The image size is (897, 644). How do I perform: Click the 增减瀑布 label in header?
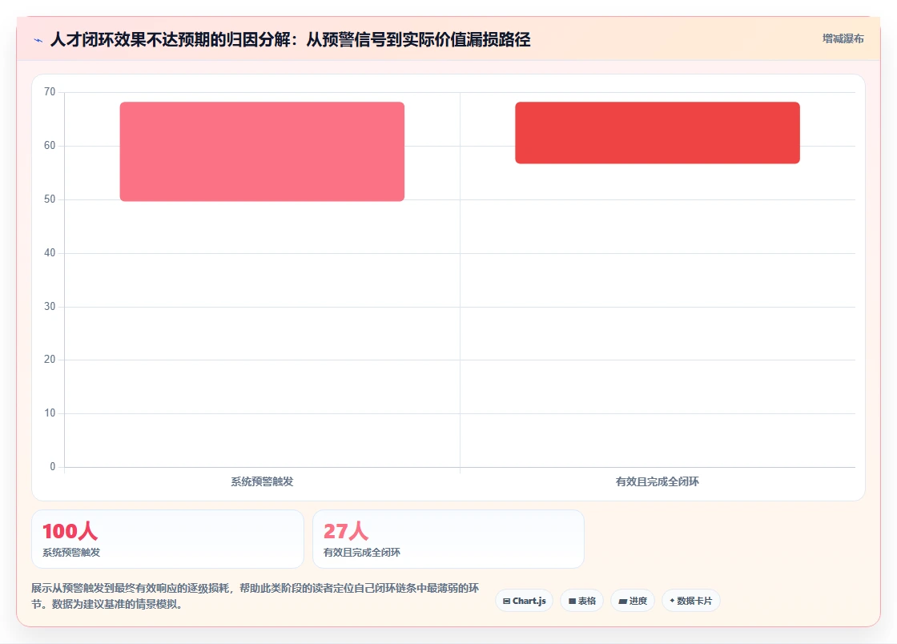(x=843, y=38)
